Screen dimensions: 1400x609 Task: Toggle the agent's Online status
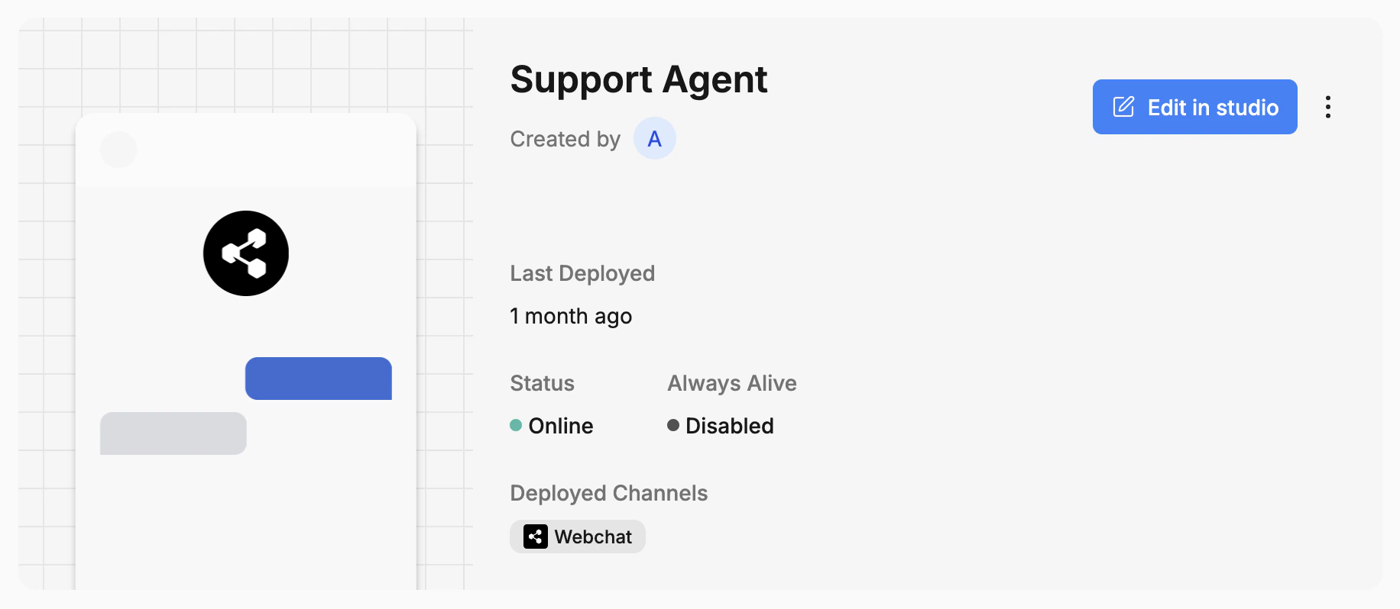click(x=551, y=426)
